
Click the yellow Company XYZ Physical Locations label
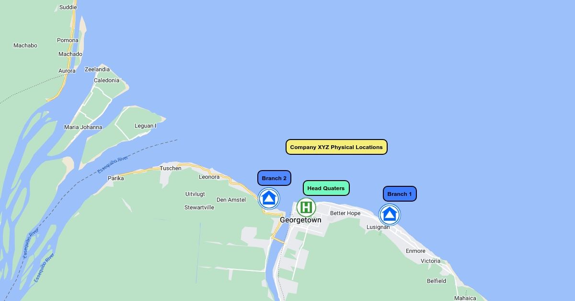point(336,147)
